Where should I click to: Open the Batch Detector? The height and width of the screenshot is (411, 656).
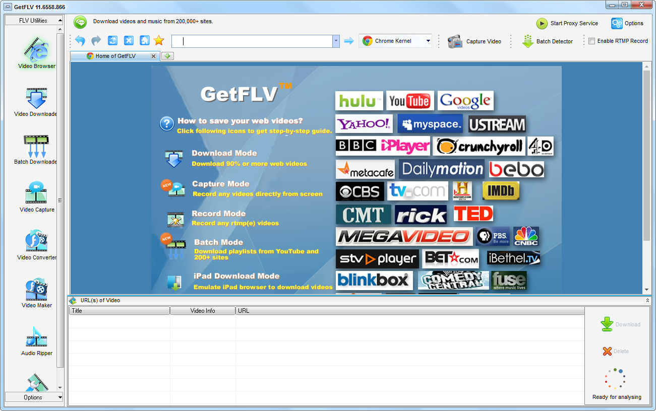click(548, 41)
